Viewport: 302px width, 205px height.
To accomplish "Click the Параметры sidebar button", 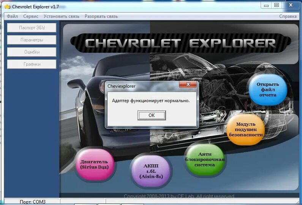I will coord(32,40).
